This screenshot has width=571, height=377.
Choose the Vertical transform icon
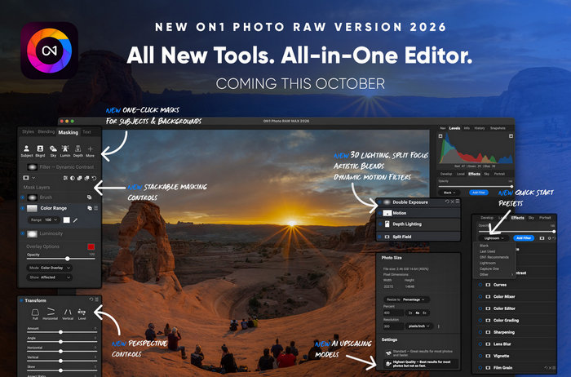[x=68, y=313]
